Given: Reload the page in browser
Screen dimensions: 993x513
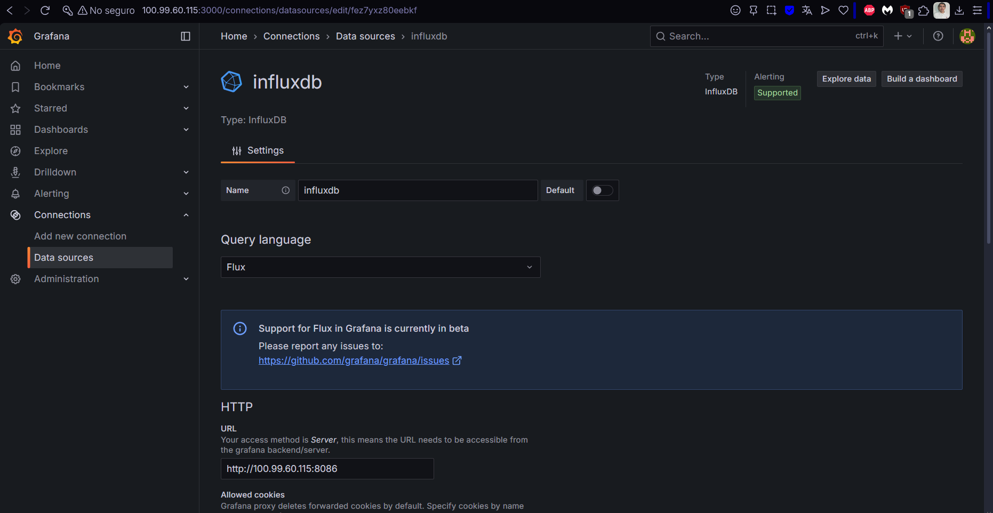Looking at the screenshot, I should click(x=45, y=10).
